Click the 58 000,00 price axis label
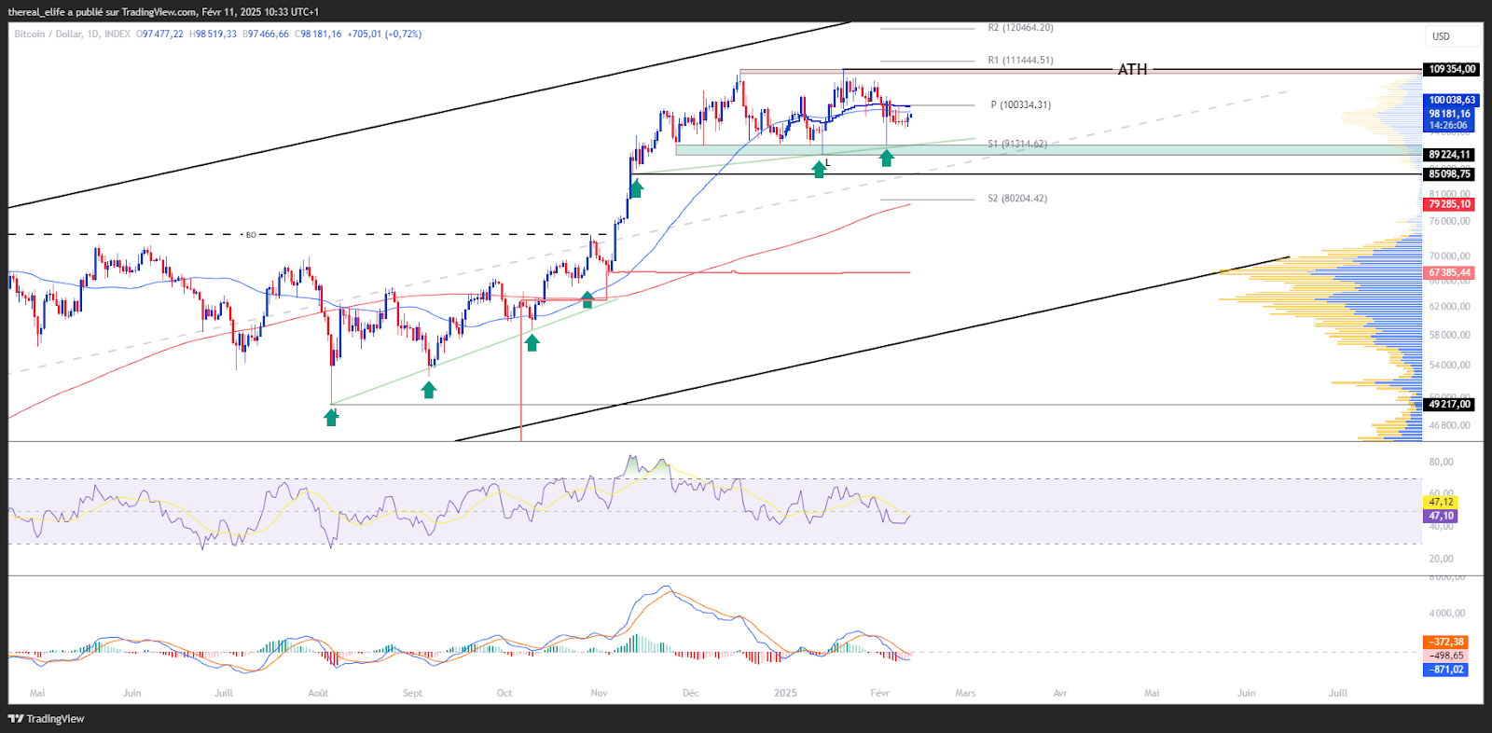 [x=1449, y=335]
